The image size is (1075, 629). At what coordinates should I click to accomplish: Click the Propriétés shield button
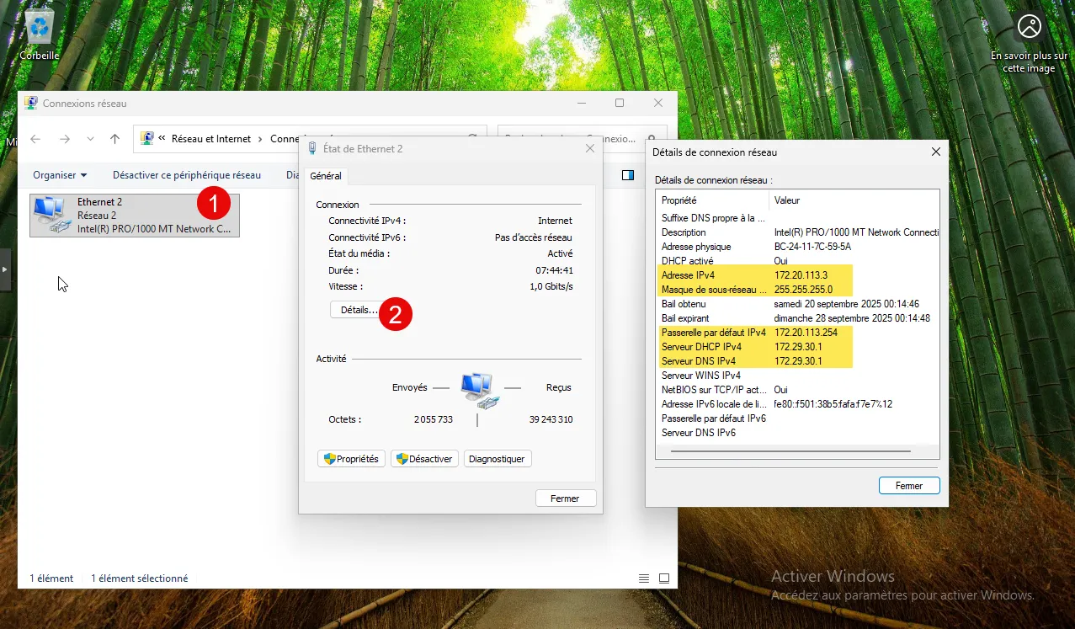352,459
